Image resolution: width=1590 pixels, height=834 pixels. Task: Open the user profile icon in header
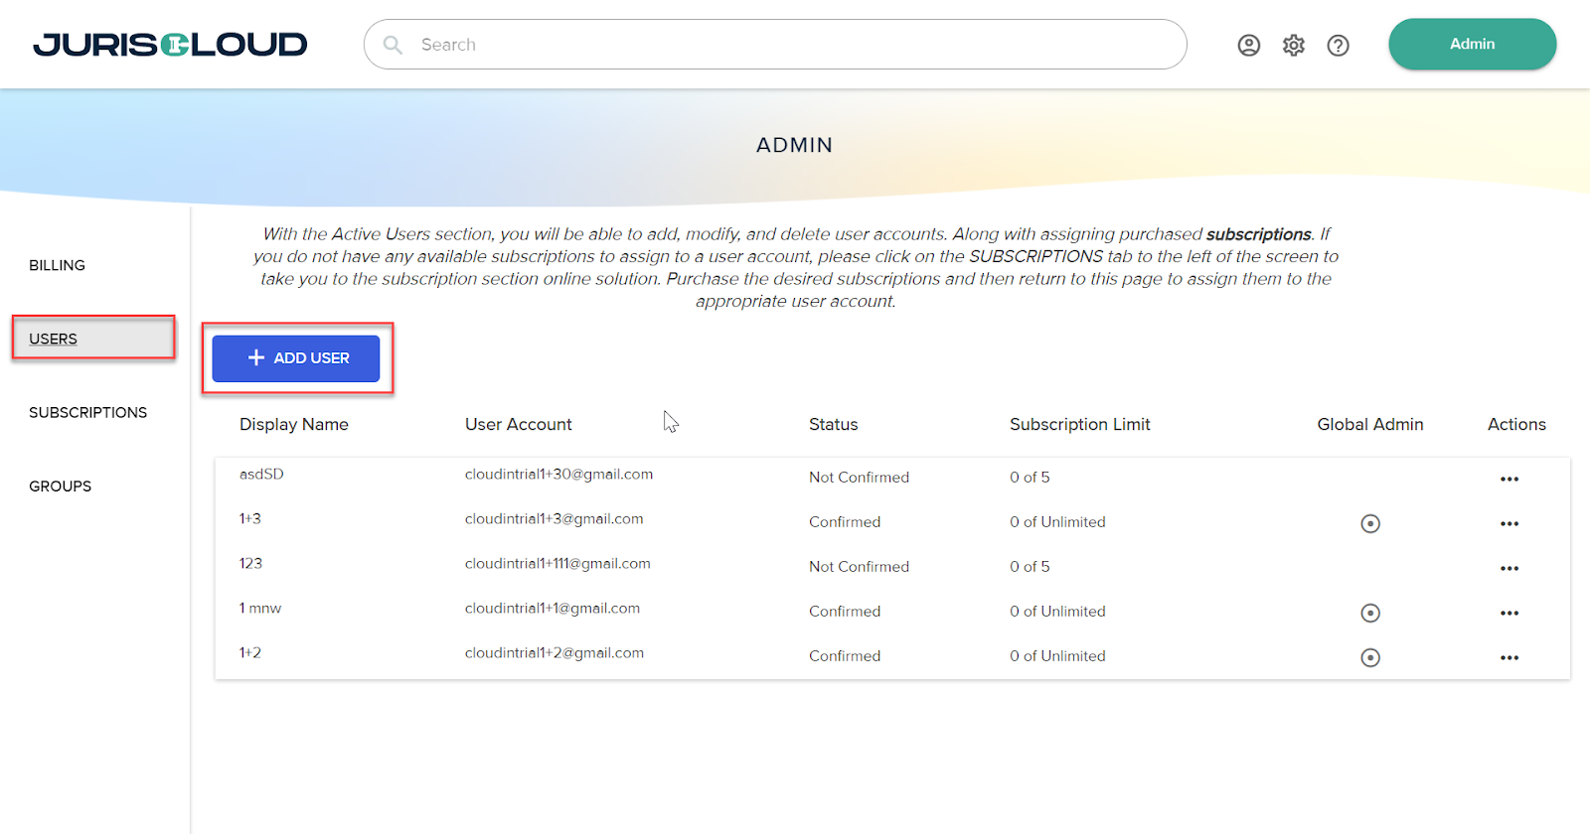(x=1248, y=45)
